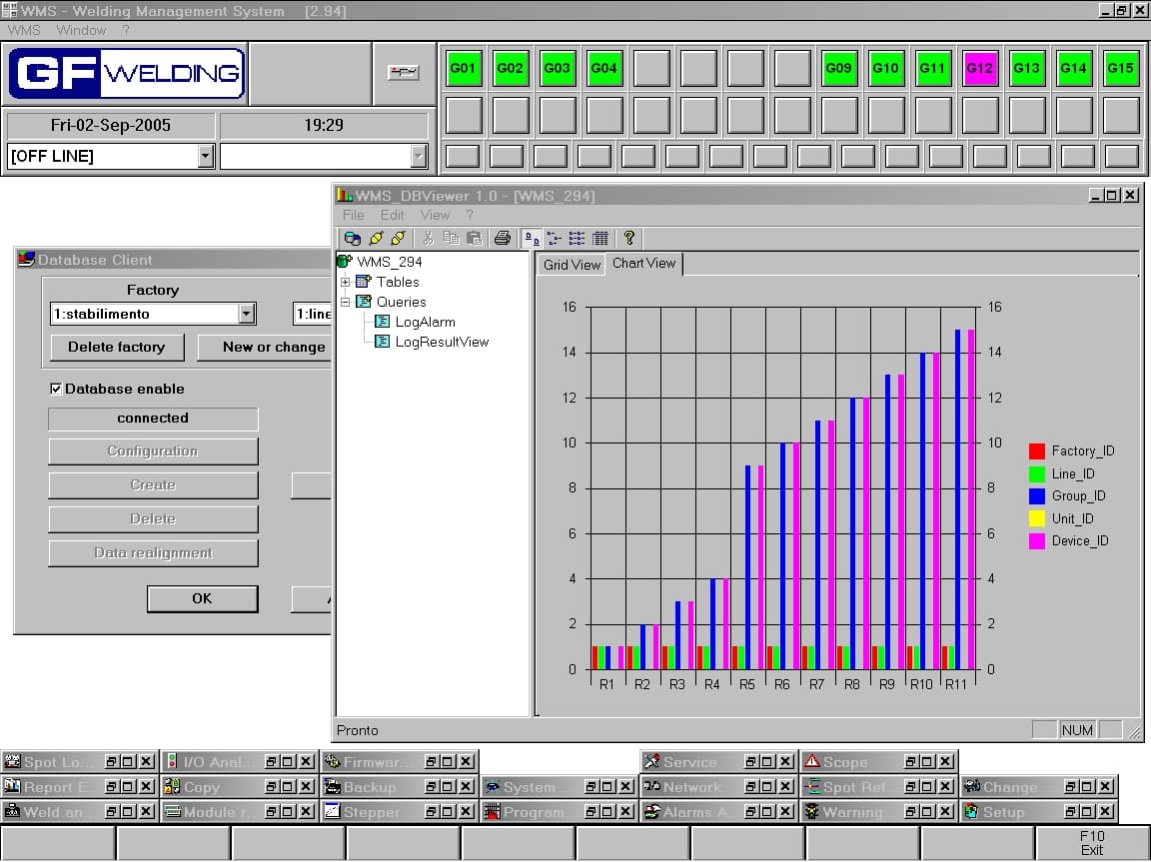Click the Delete factory button
This screenshot has height=862, width=1151.
tap(117, 347)
